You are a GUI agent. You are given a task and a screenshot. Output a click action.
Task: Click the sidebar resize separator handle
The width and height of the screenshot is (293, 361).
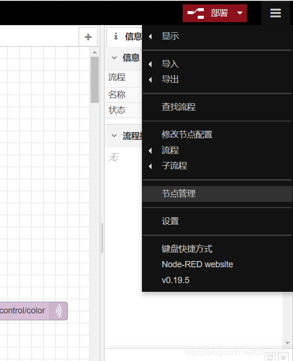pyautogui.click(x=102, y=238)
